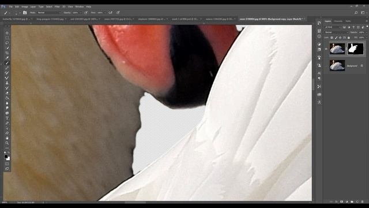Screen dimensions: 369x208
Task: Toggle Quick Mask mode
Action: 7,164
